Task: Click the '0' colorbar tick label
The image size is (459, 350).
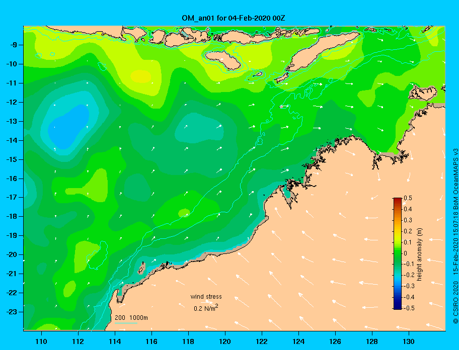Action: tap(406, 253)
